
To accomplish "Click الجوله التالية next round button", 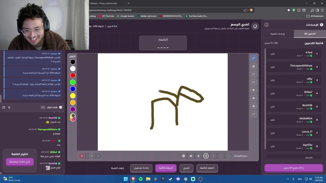I will (166, 168).
